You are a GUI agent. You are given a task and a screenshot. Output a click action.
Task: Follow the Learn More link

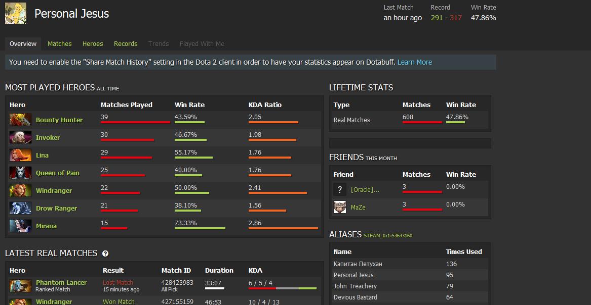click(x=415, y=62)
